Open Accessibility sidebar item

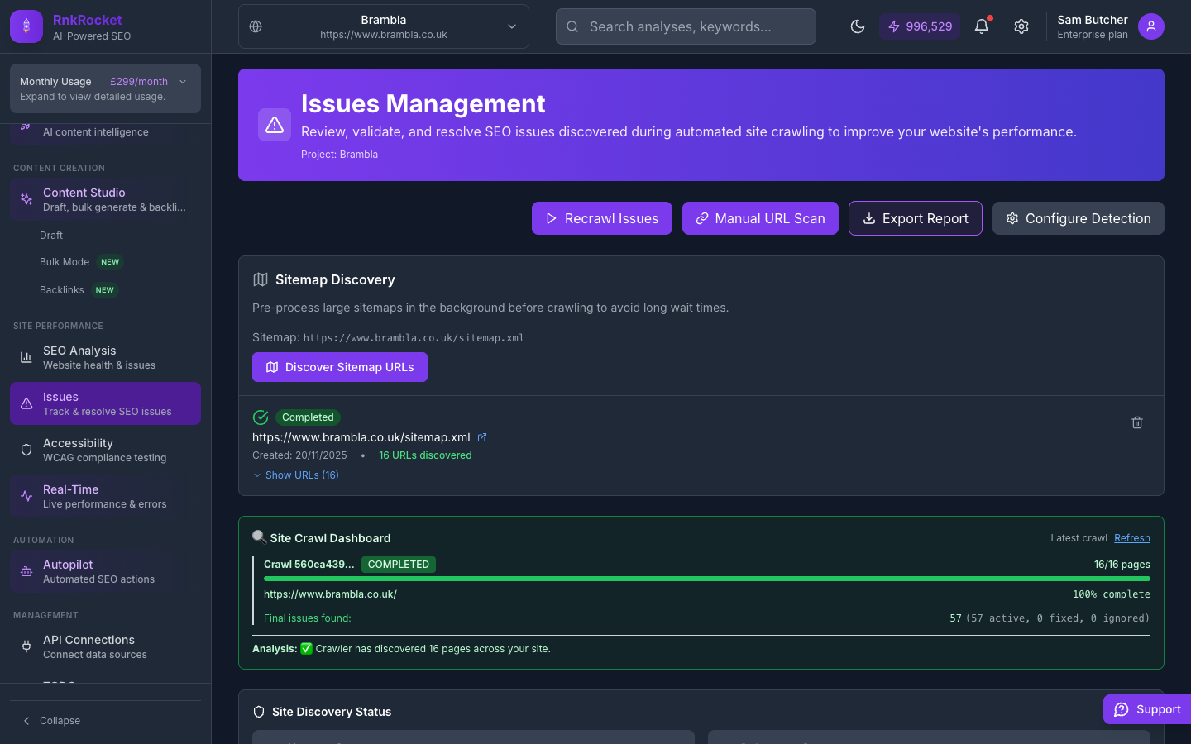pyautogui.click(x=105, y=450)
